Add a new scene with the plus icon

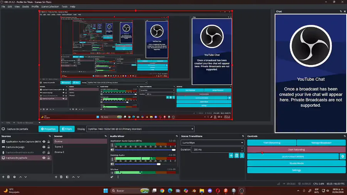56,177
